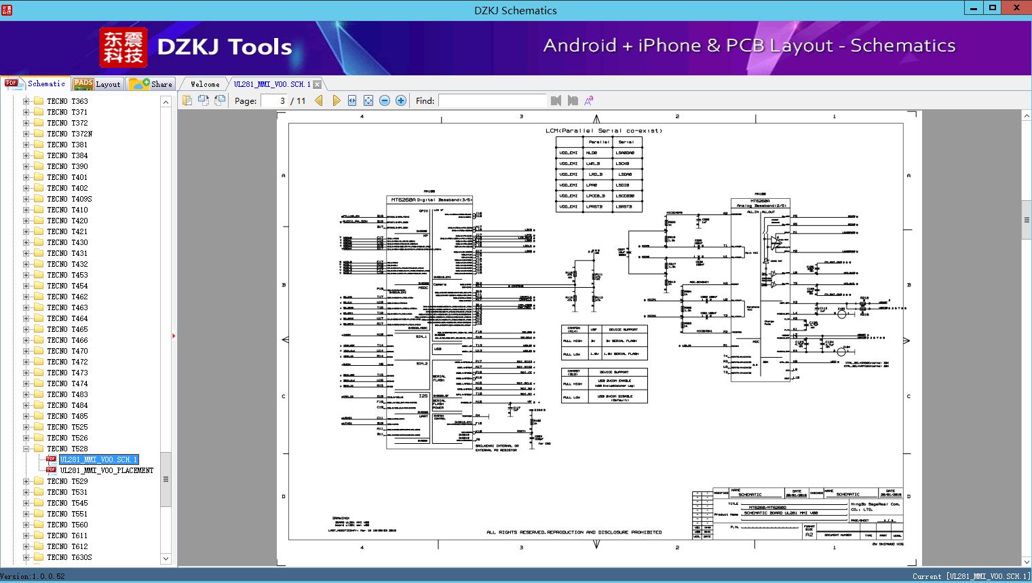Toggle the match case search icon
Viewport: 1032px width, 583px height.
(589, 100)
